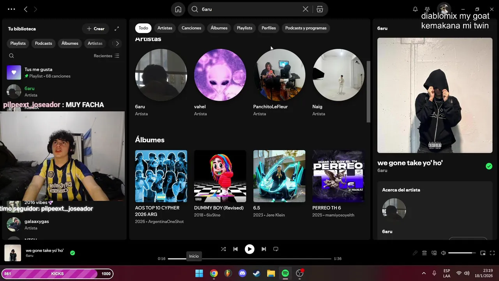Open the three-dots app menu
Viewport: 499px width, 281px height.
pyautogui.click(x=11, y=9)
